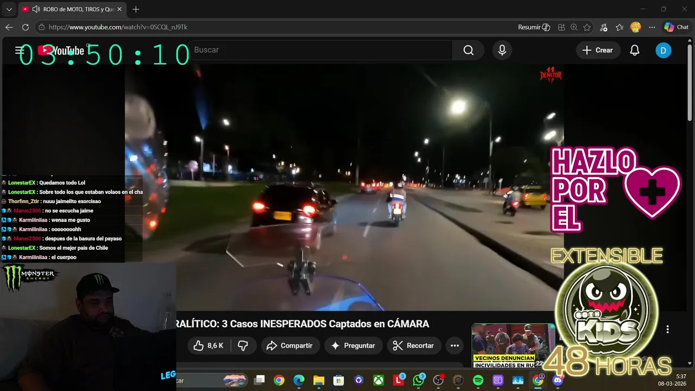The width and height of the screenshot is (695, 391).
Task: Close the ROBO de MOTO tab
Action: 119,9
